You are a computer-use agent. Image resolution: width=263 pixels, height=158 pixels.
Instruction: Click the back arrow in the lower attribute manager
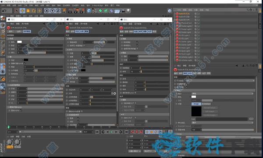pyautogui.click(x=237, y=66)
